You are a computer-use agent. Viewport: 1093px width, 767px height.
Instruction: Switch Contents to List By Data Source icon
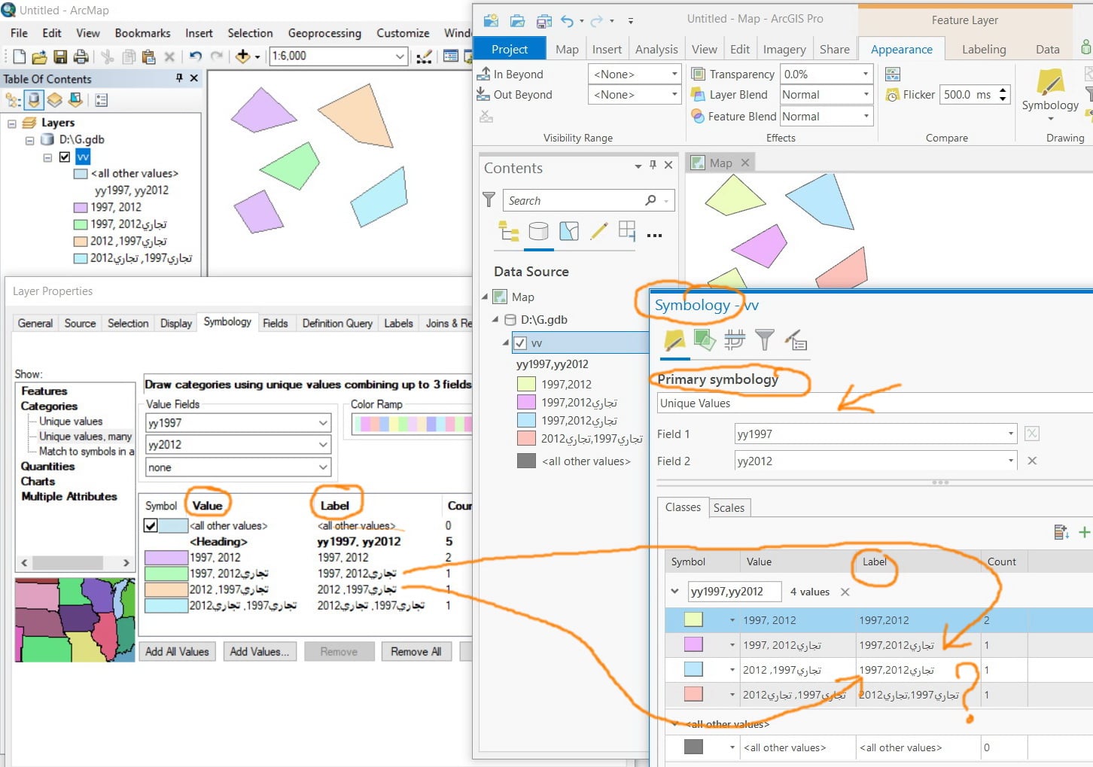click(538, 231)
